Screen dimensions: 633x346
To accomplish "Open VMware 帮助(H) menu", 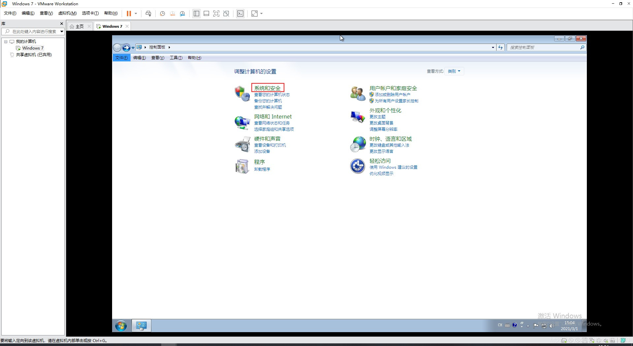I will (x=111, y=13).
